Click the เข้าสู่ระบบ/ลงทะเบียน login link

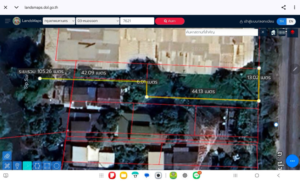coord(257,21)
